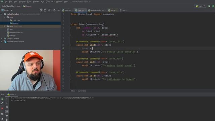Click the 'class Ideas(commands.Cog)' code line

pyautogui.click(x=88, y=25)
